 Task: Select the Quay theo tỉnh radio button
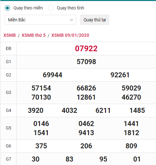tap(51, 8)
